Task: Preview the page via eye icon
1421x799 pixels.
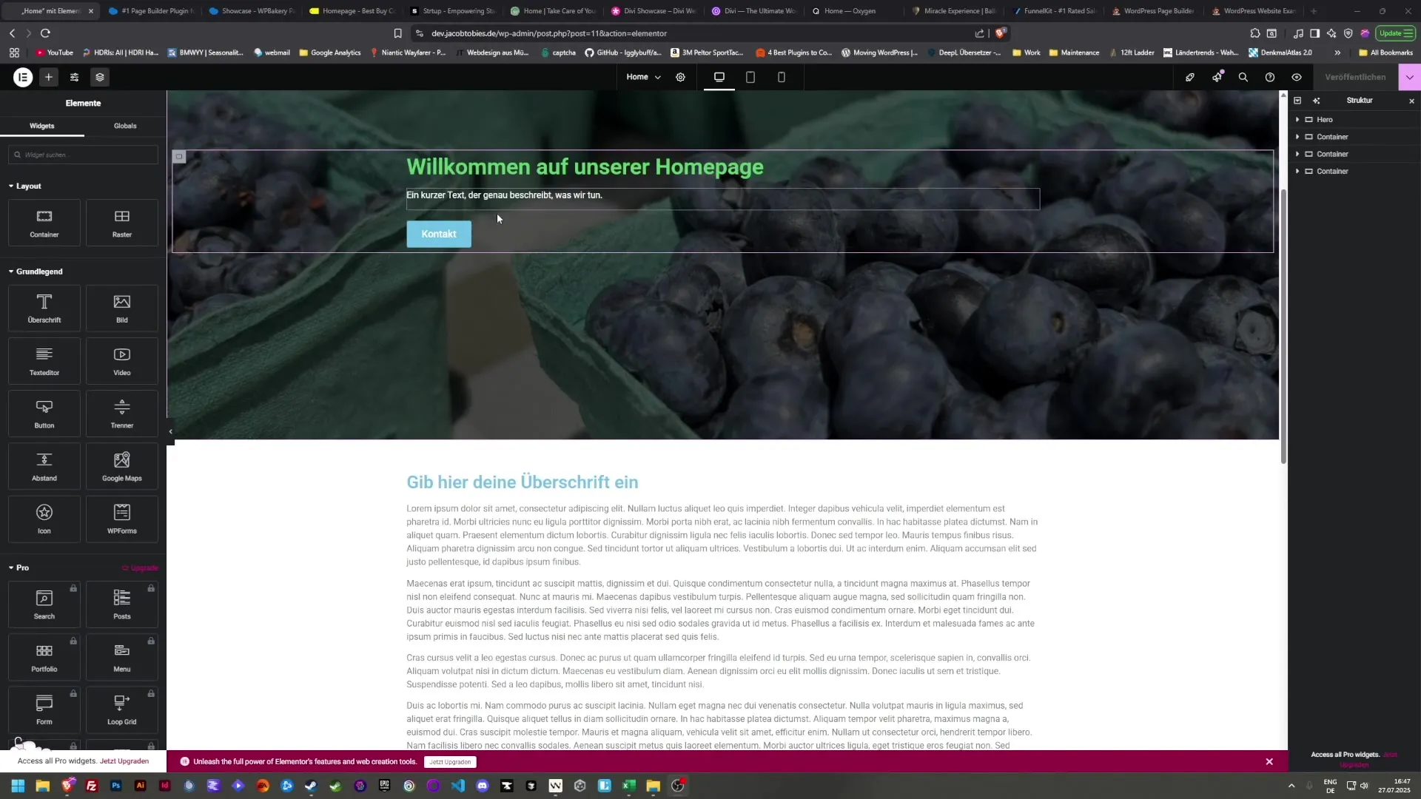Action: (x=1296, y=77)
